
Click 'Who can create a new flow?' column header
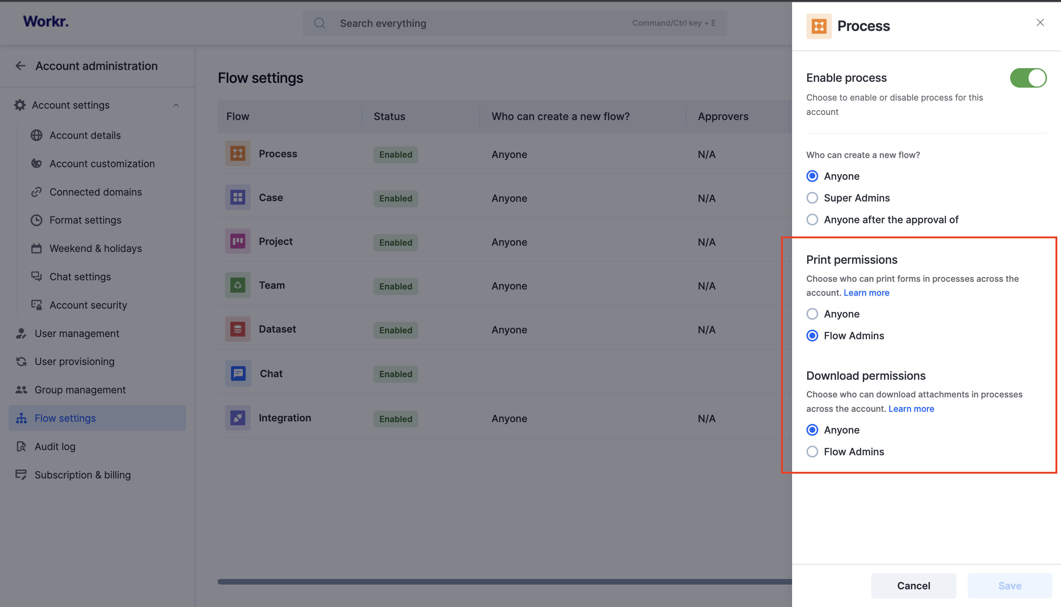(x=560, y=116)
